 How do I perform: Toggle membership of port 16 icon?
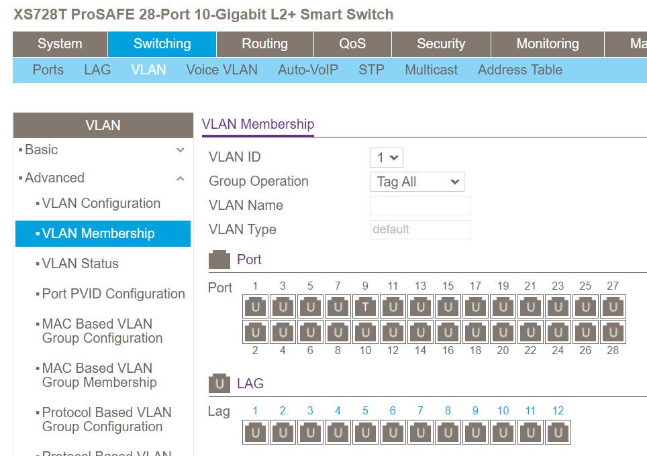click(x=448, y=332)
